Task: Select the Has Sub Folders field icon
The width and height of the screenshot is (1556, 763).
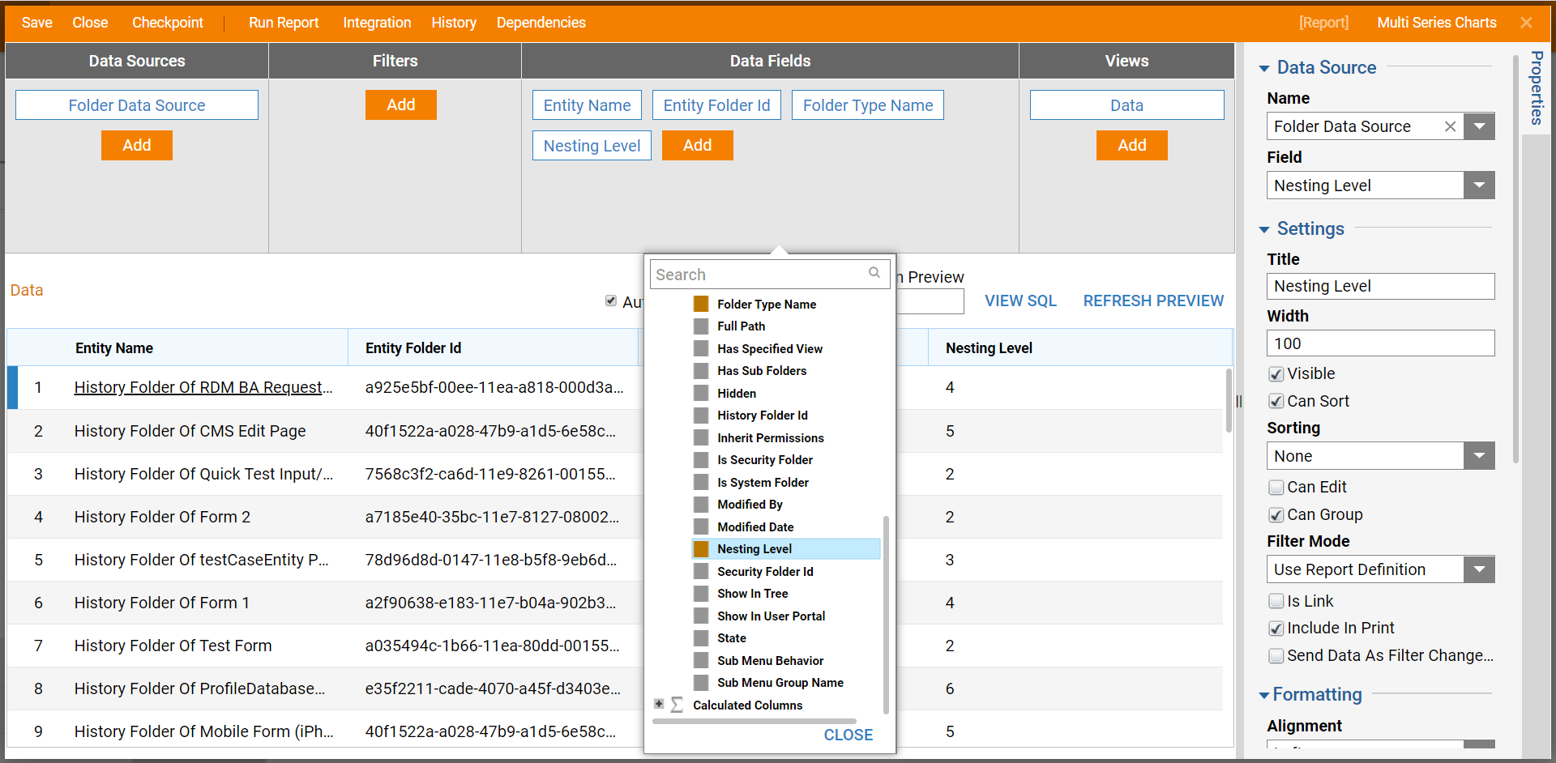Action: pyautogui.click(x=701, y=371)
